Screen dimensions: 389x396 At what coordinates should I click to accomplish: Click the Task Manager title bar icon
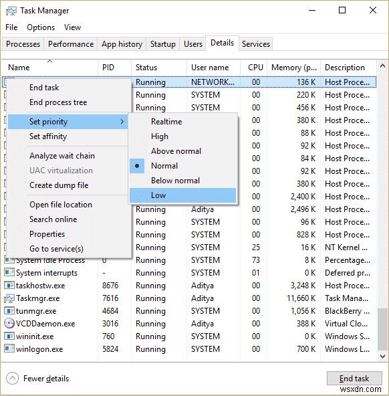[x=11, y=11]
